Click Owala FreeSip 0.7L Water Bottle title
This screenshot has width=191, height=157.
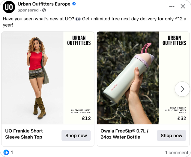(124, 134)
